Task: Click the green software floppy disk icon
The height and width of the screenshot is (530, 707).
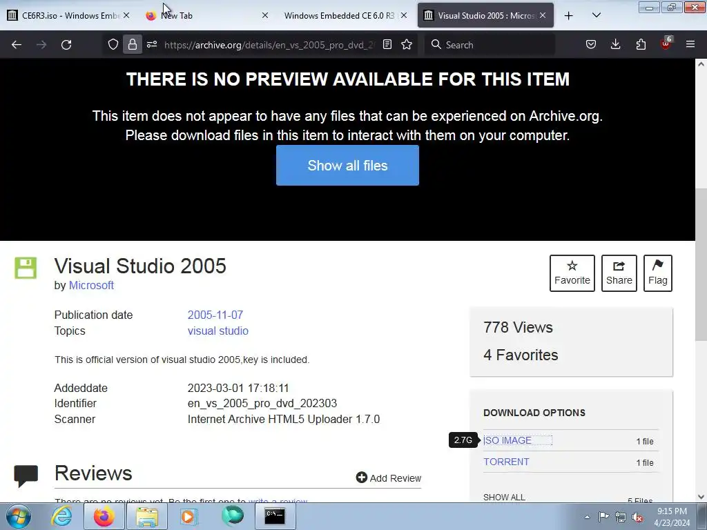Action: 26,268
